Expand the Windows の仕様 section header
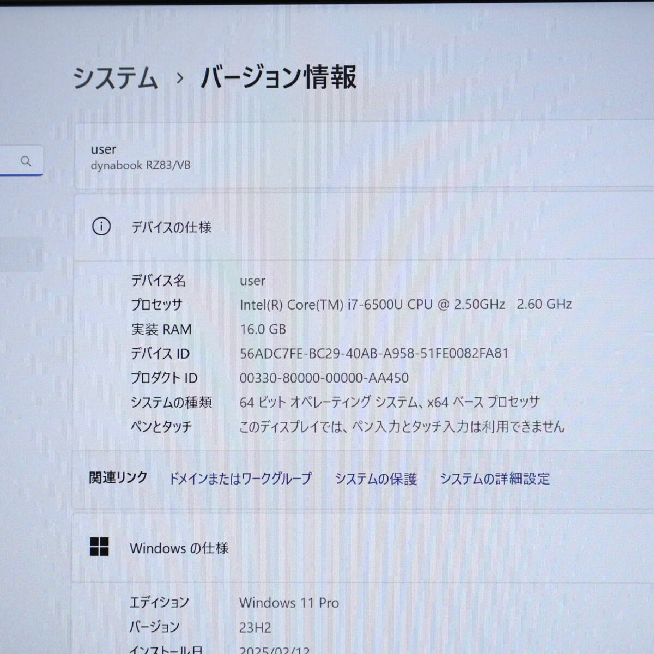654x654 pixels. [363, 548]
